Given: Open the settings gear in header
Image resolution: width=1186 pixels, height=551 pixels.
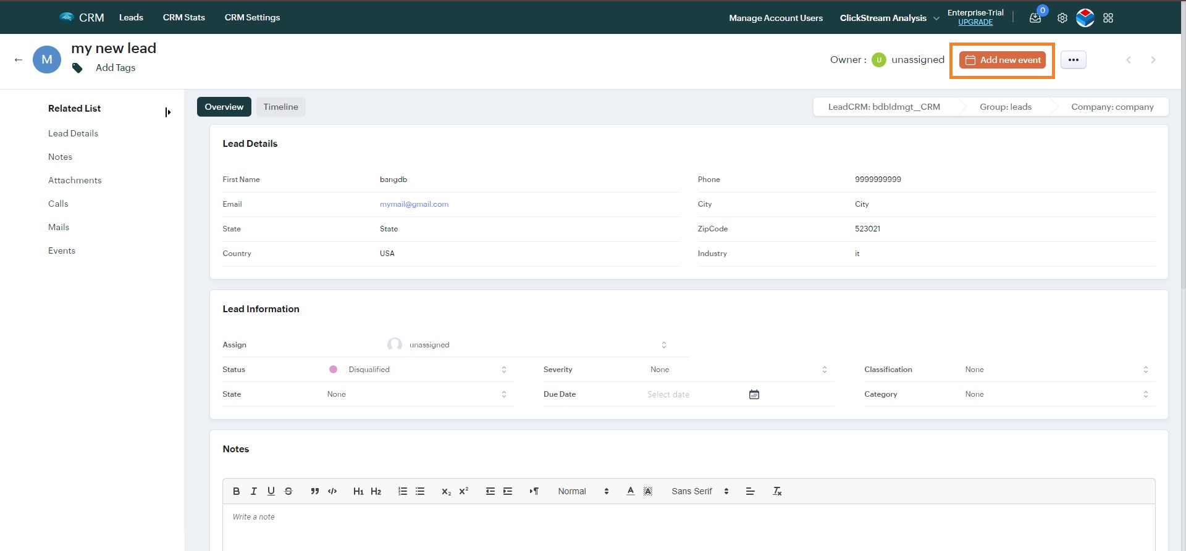Looking at the screenshot, I should pyautogui.click(x=1062, y=18).
